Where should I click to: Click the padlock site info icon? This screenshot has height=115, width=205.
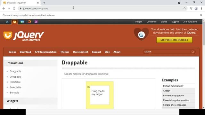pos(20,9)
